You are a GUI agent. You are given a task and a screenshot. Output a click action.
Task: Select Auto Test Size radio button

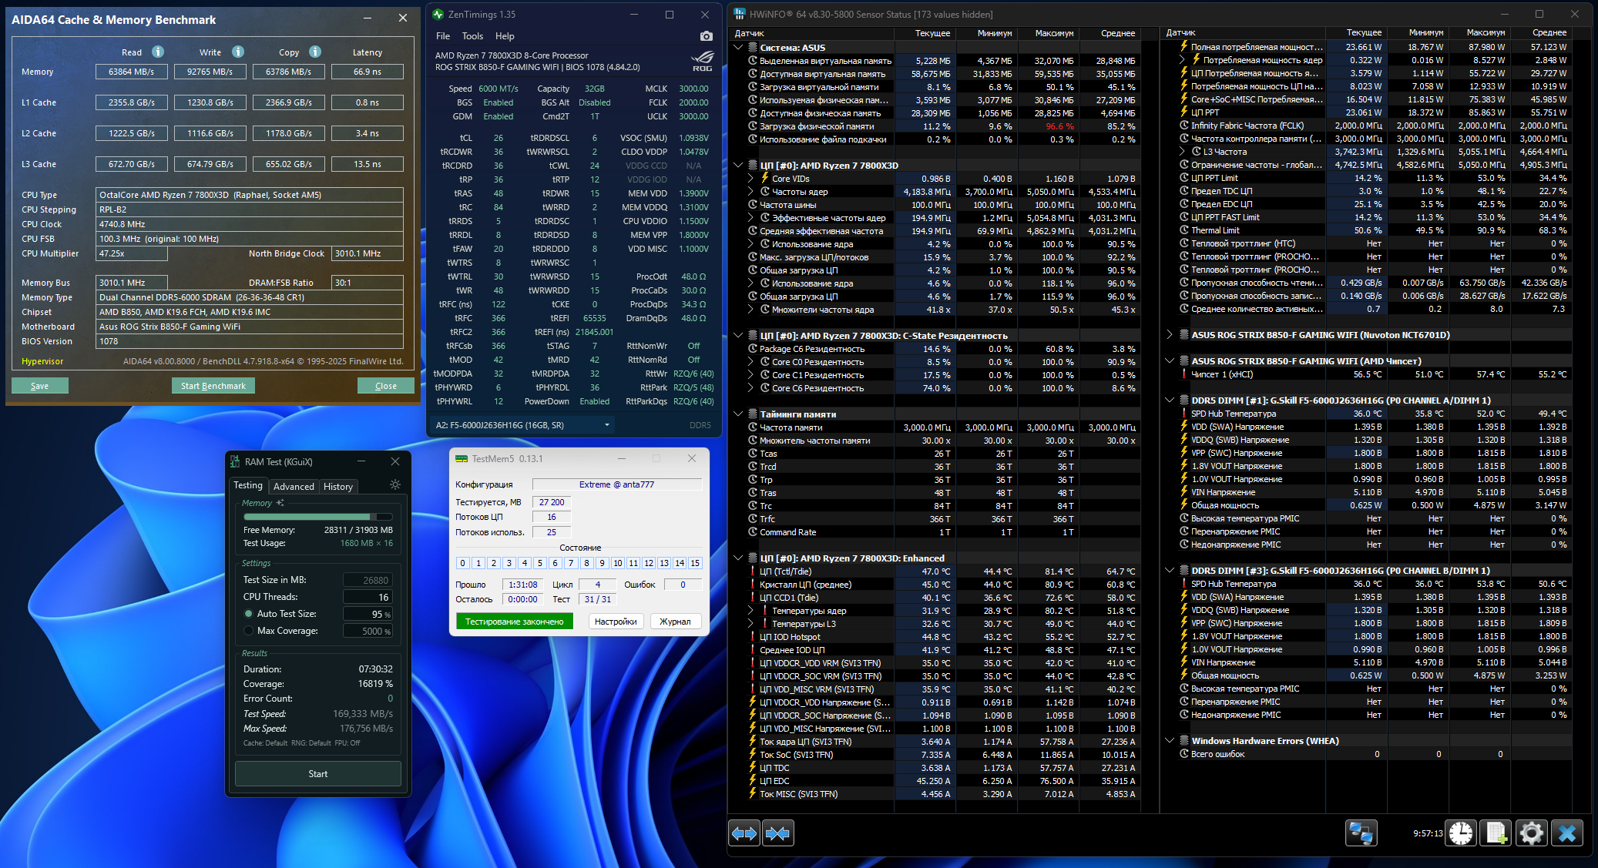tap(248, 614)
